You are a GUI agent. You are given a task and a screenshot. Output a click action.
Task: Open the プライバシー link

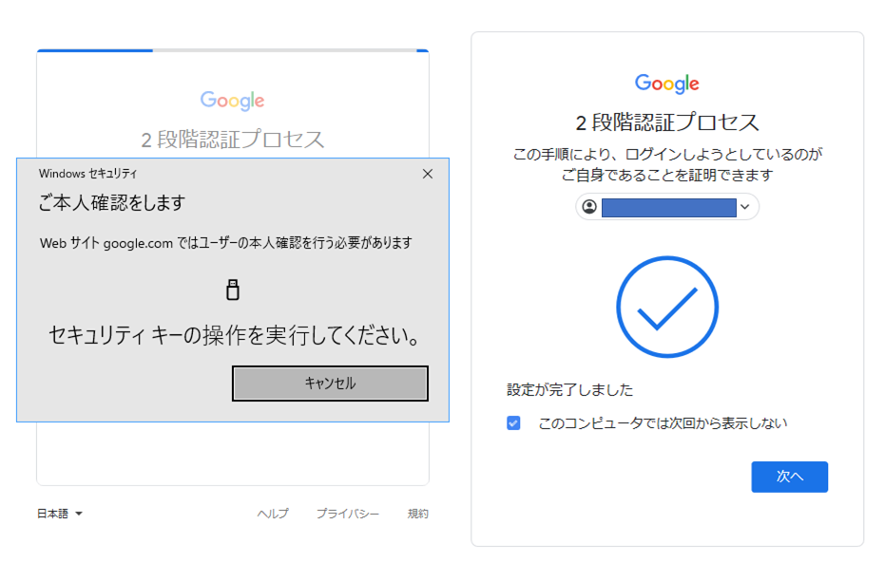point(347,514)
